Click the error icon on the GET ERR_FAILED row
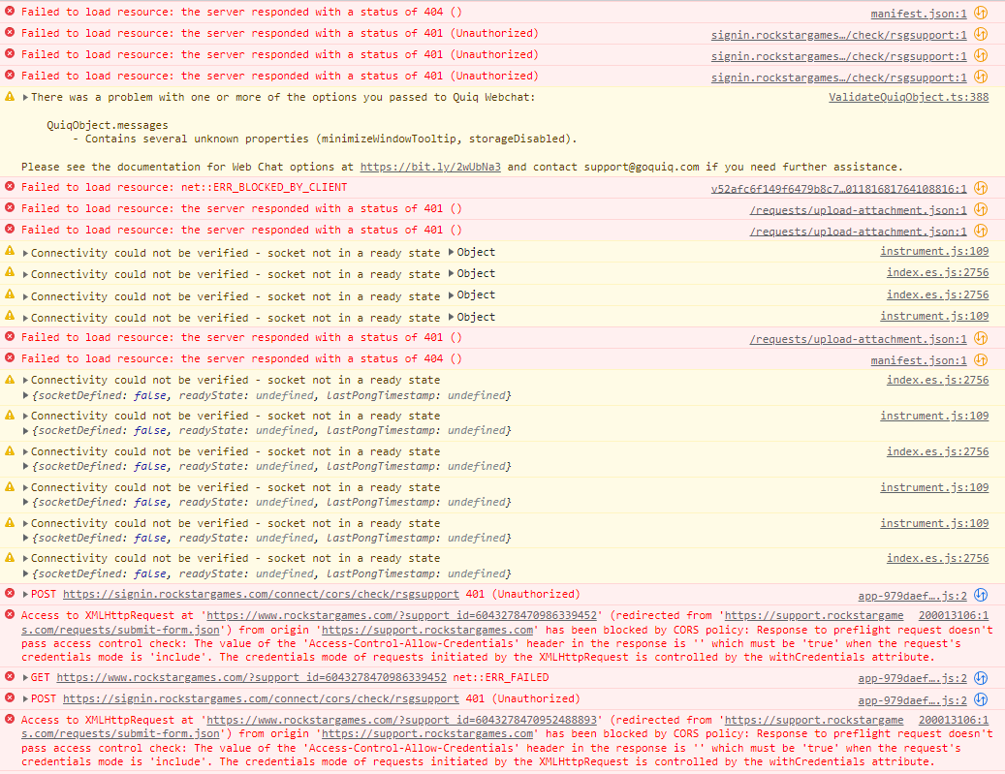The width and height of the screenshot is (1005, 774). point(10,676)
